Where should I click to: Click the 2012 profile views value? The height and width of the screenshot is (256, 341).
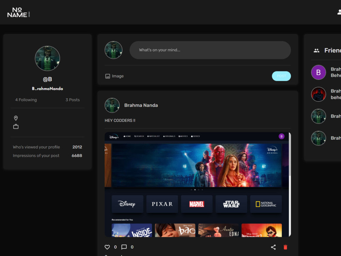(x=77, y=147)
